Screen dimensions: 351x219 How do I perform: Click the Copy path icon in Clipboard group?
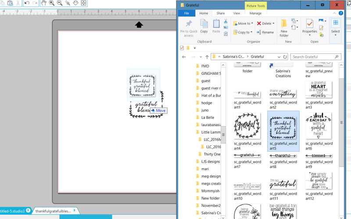click(226, 28)
